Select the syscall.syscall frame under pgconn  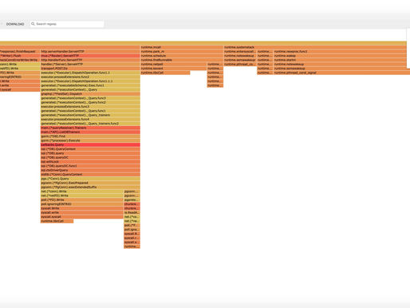(x=82, y=217)
